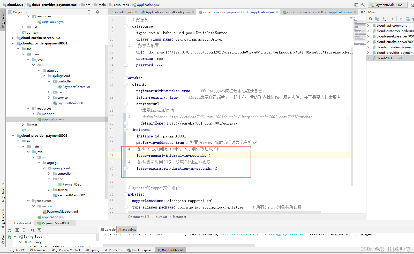Viewport: 414px width, 254px height.
Task: Click Collapse All in Run Dashboard toolbar
Action: point(24,230)
